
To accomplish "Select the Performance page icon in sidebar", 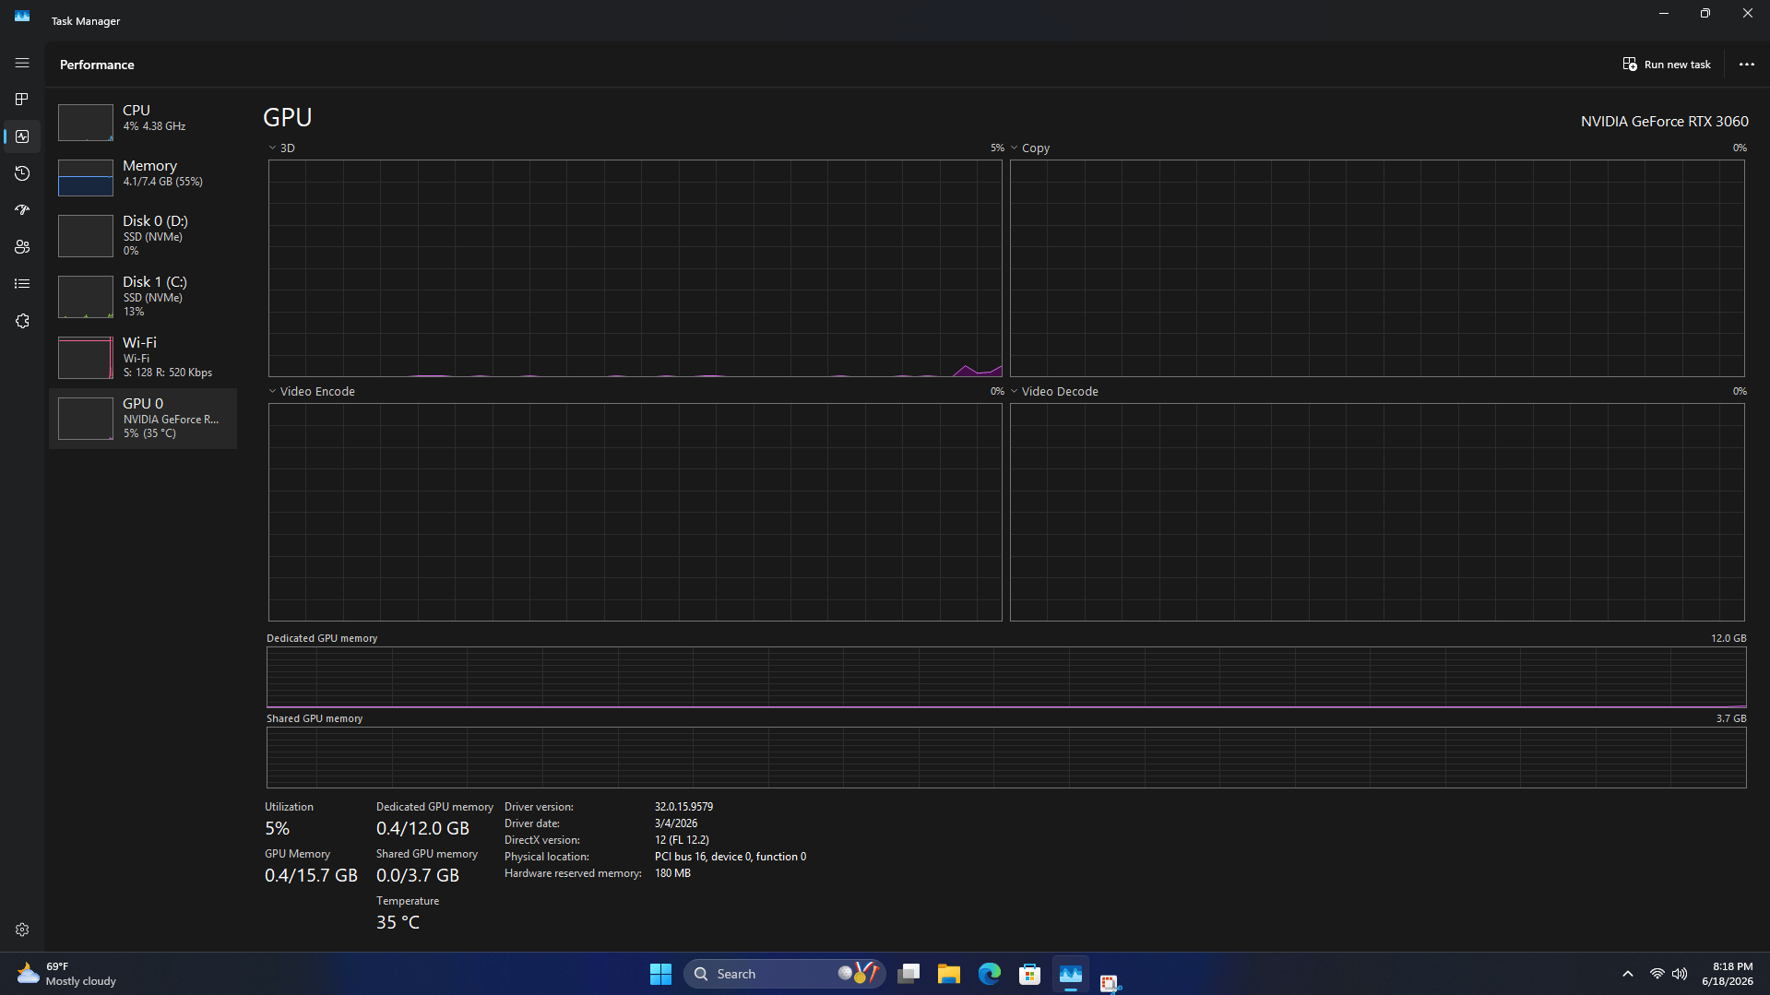I will [x=22, y=136].
